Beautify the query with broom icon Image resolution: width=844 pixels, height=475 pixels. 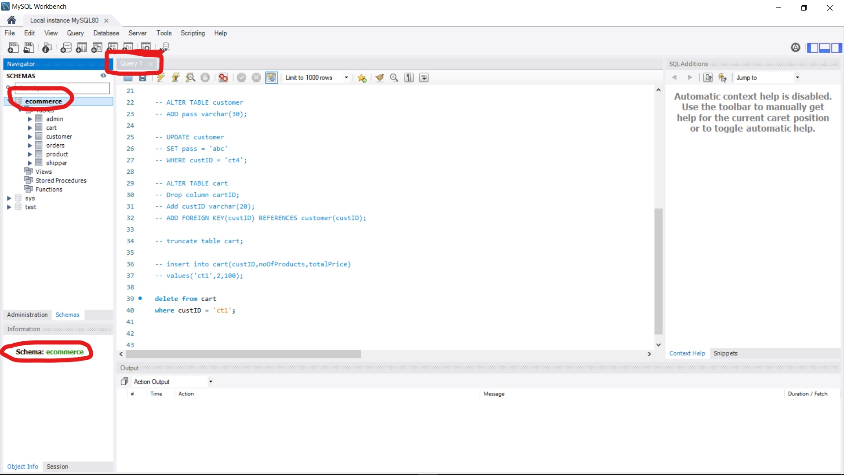[x=379, y=78]
